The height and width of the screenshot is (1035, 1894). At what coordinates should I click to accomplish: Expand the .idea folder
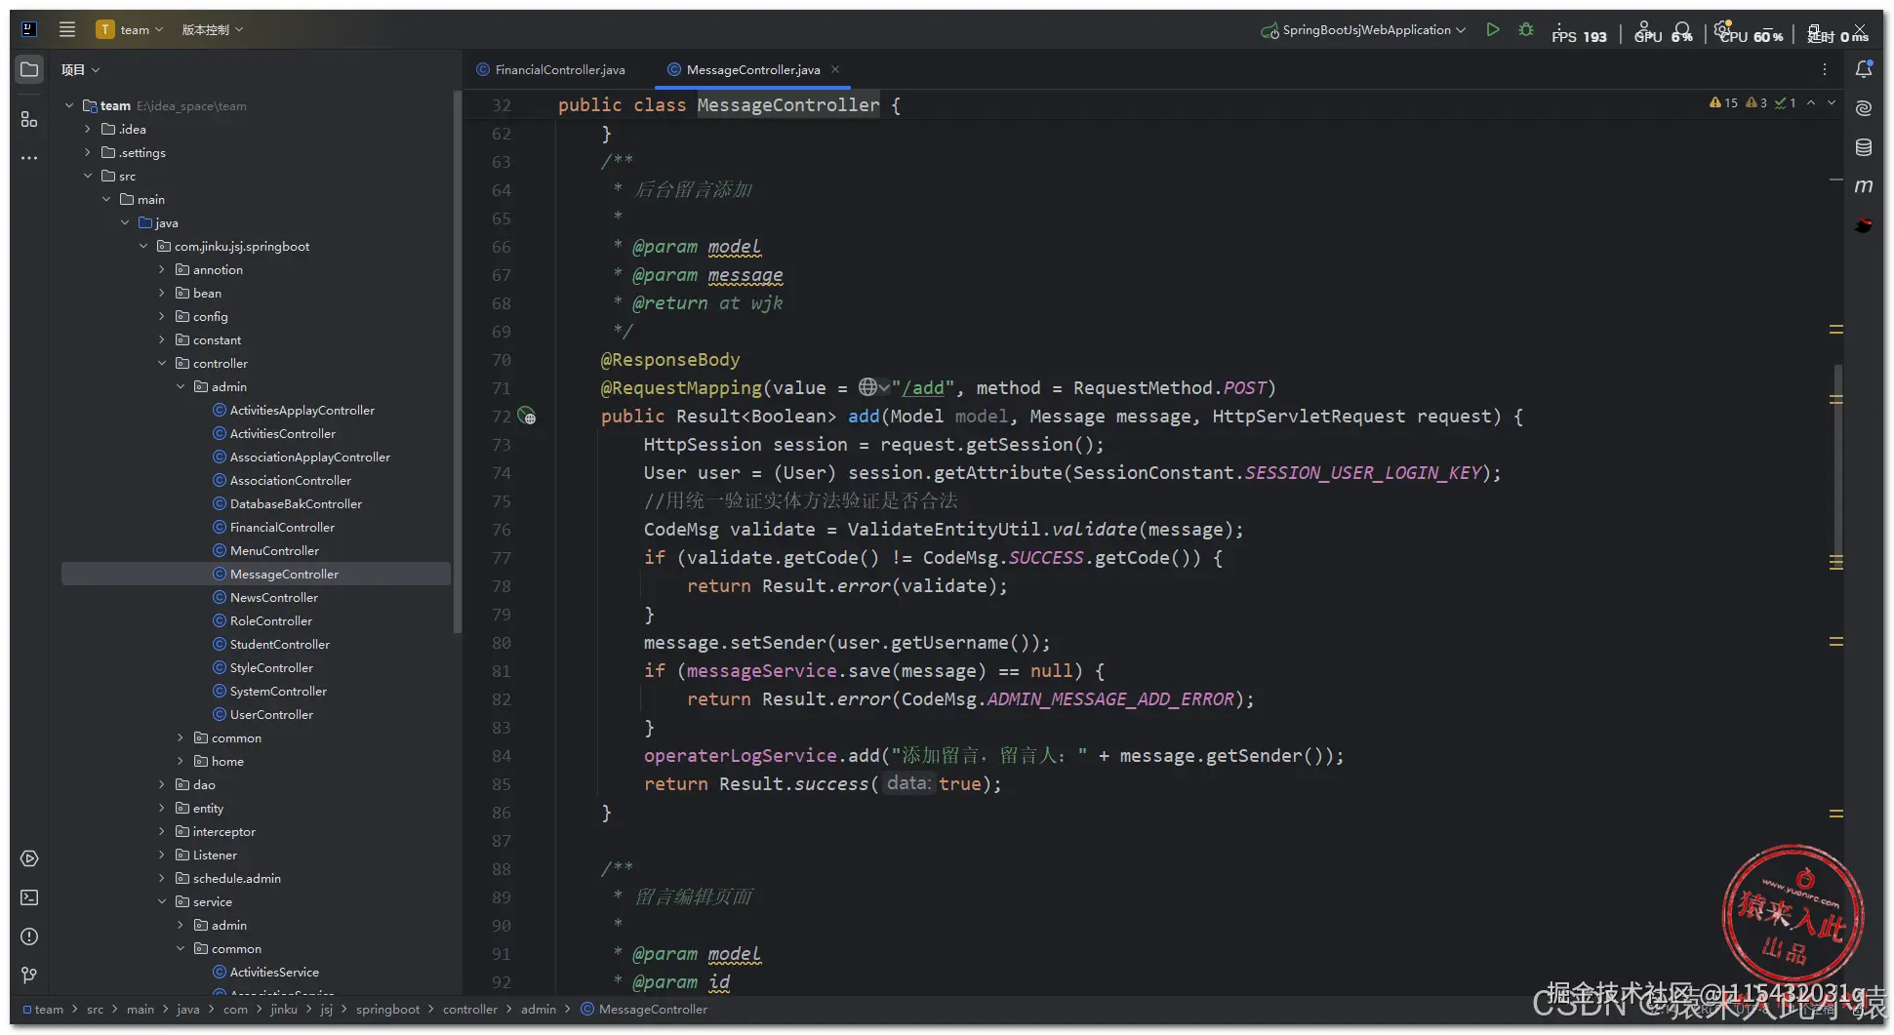[x=88, y=129]
